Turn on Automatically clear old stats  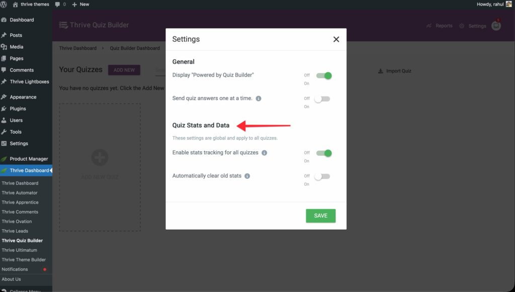(x=322, y=176)
